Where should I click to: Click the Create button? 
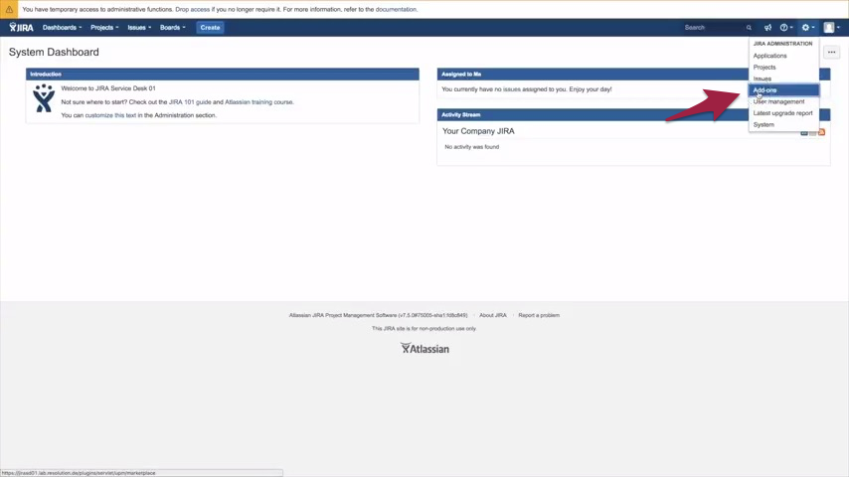click(x=210, y=27)
